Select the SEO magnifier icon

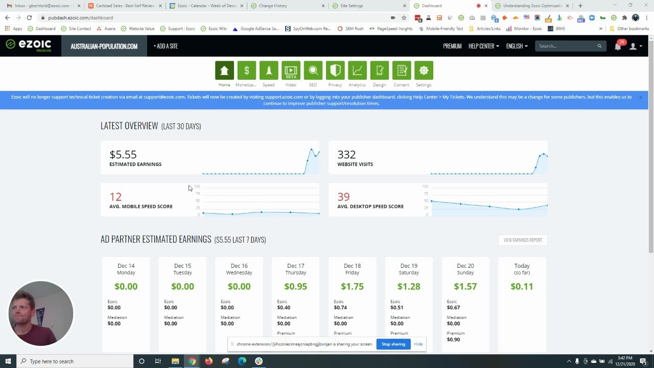pyautogui.click(x=313, y=71)
